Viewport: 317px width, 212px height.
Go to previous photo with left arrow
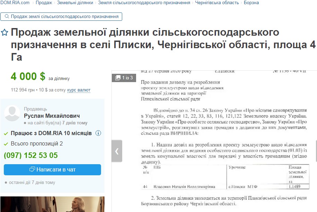[117, 151]
